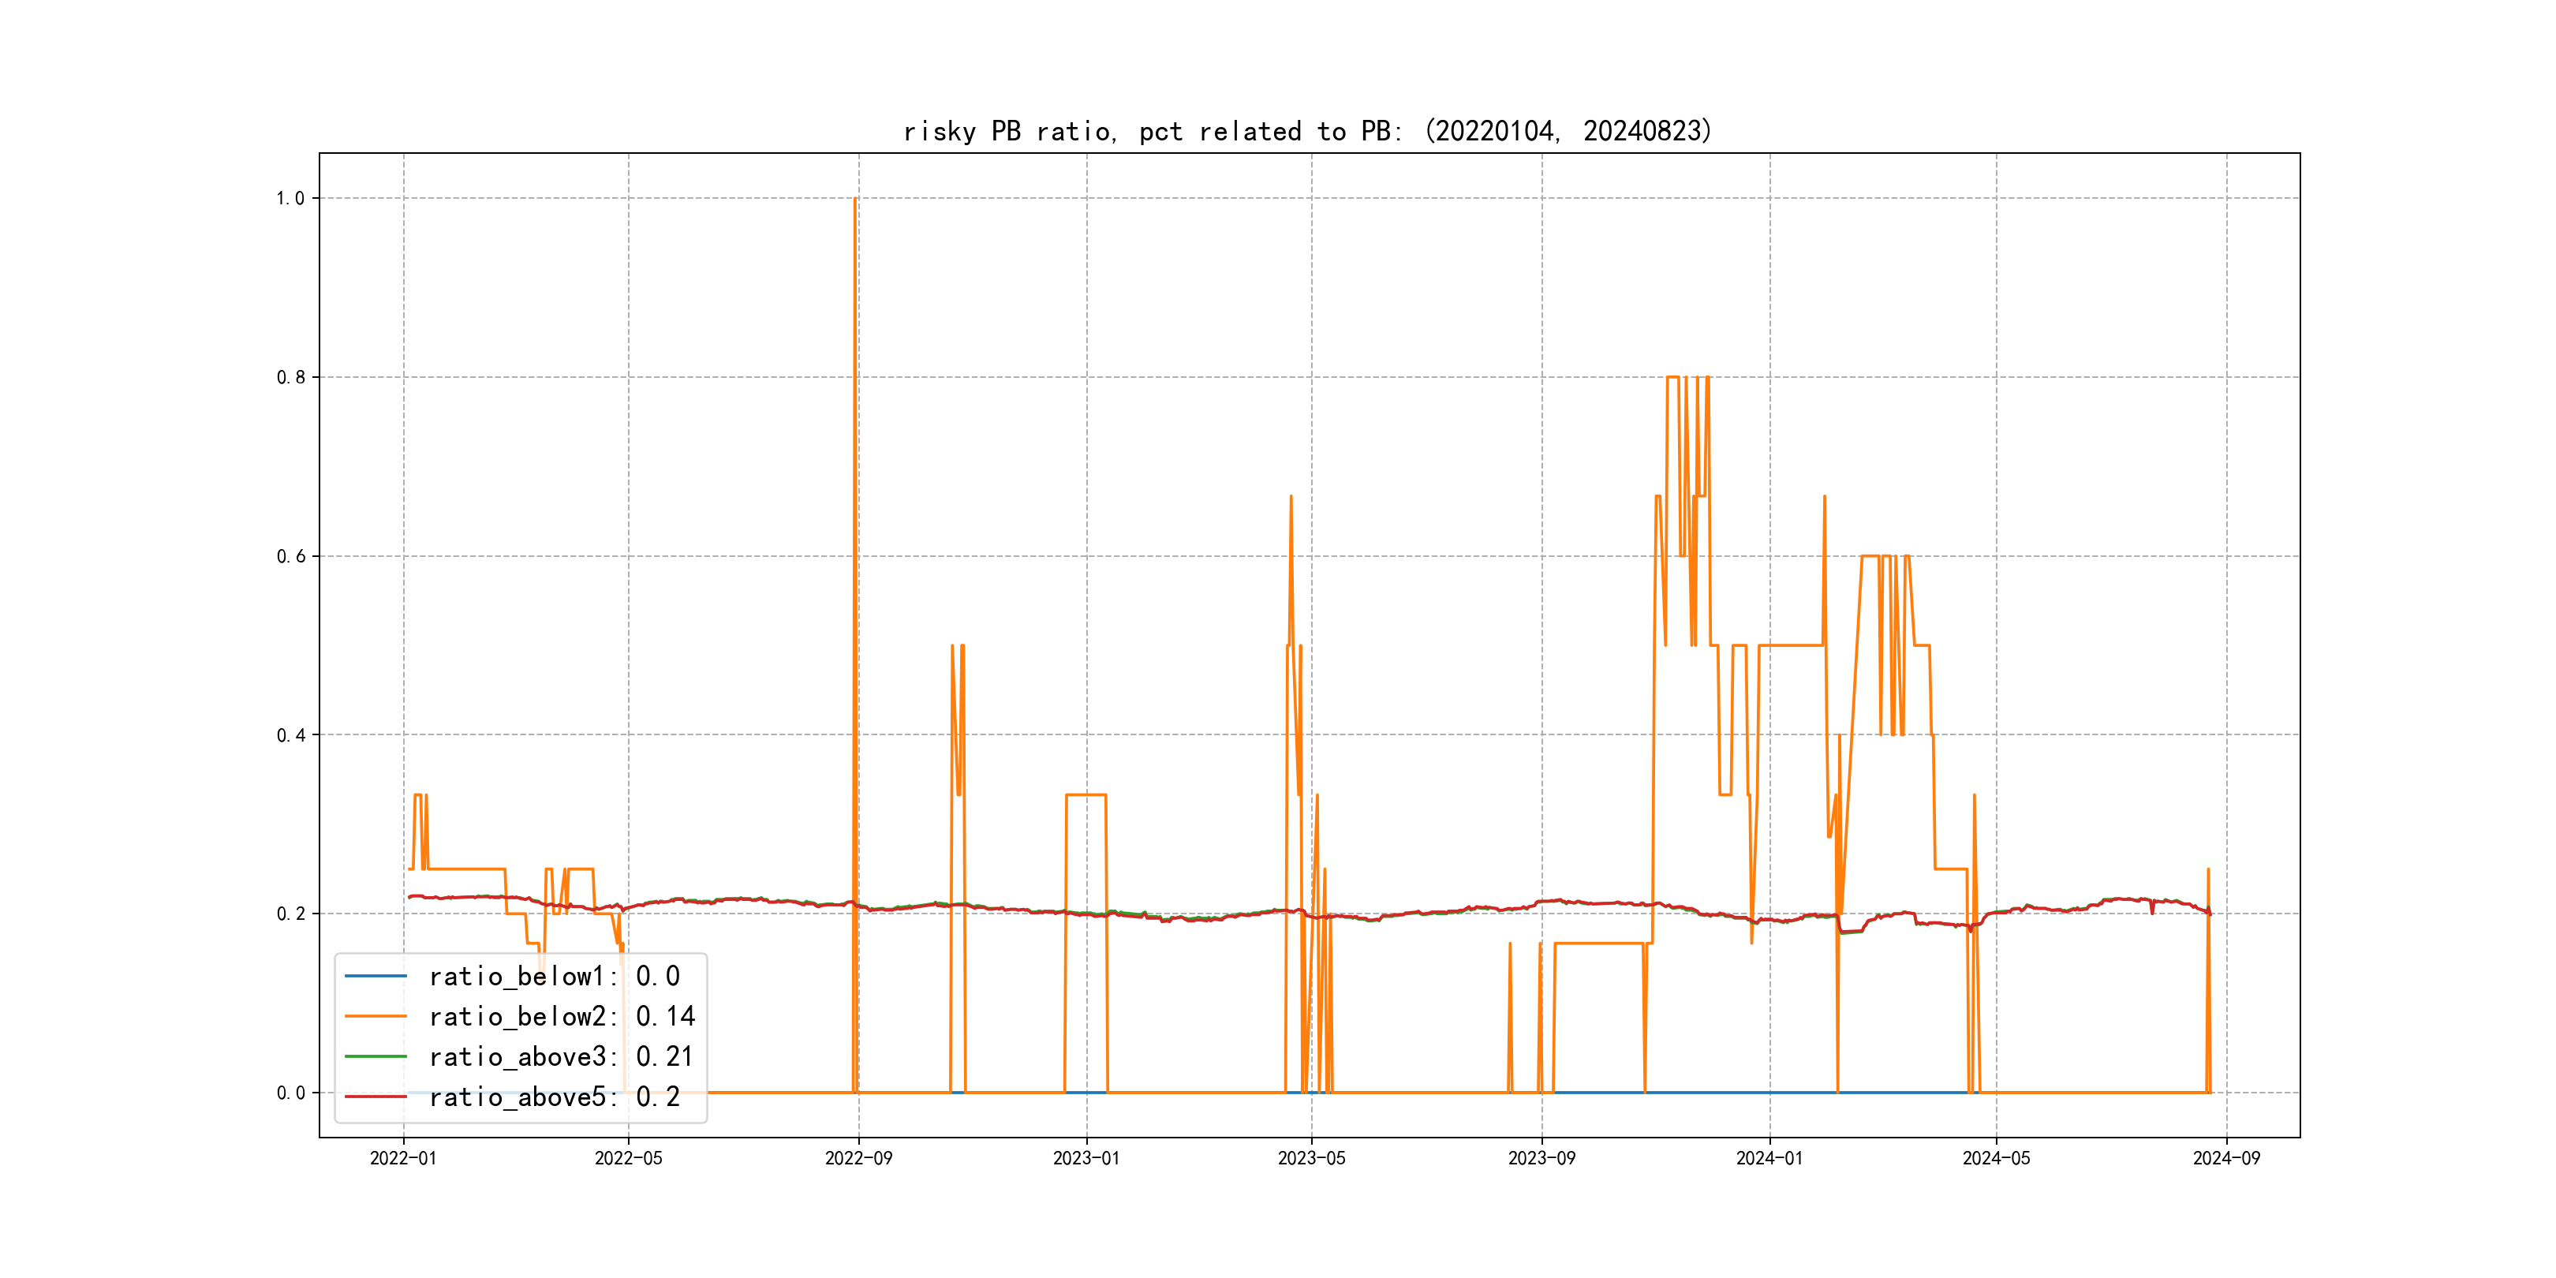Screen dimensions: 2556x1278
Task: Click the 1.0 y-axis tick label
Action: tap(290, 199)
